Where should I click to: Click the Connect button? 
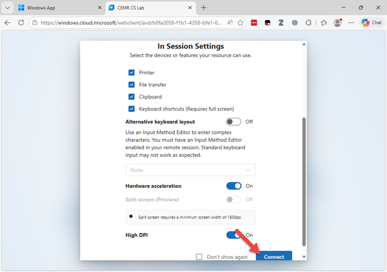(x=274, y=256)
